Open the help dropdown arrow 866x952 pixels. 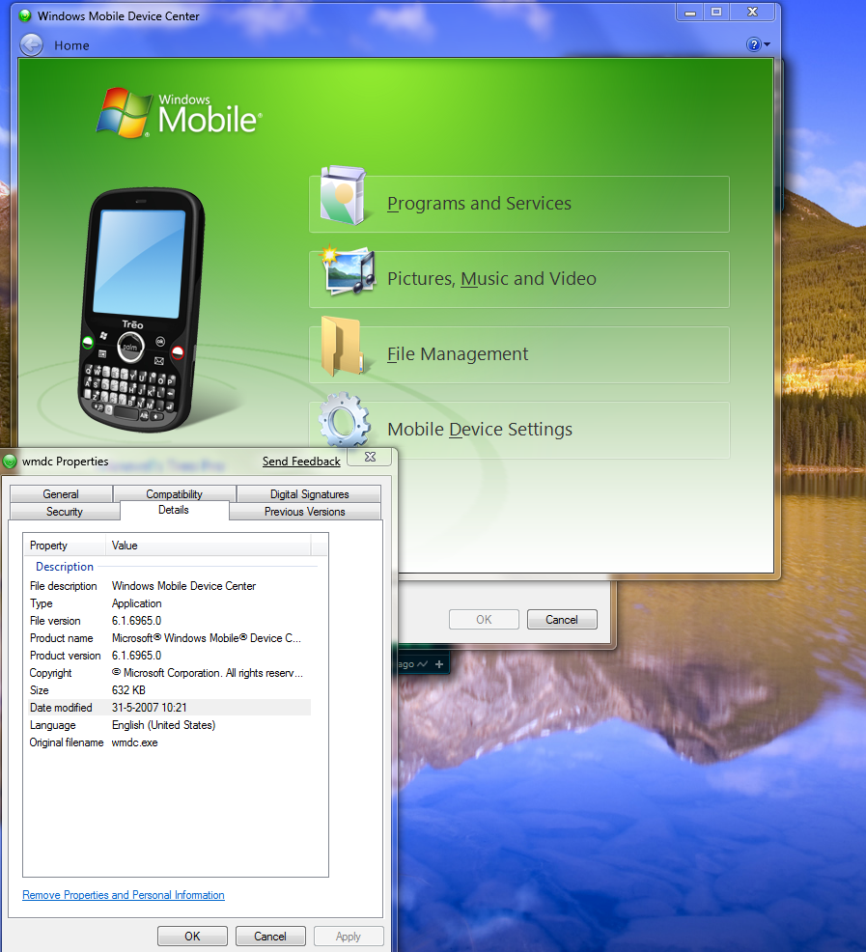click(x=767, y=44)
